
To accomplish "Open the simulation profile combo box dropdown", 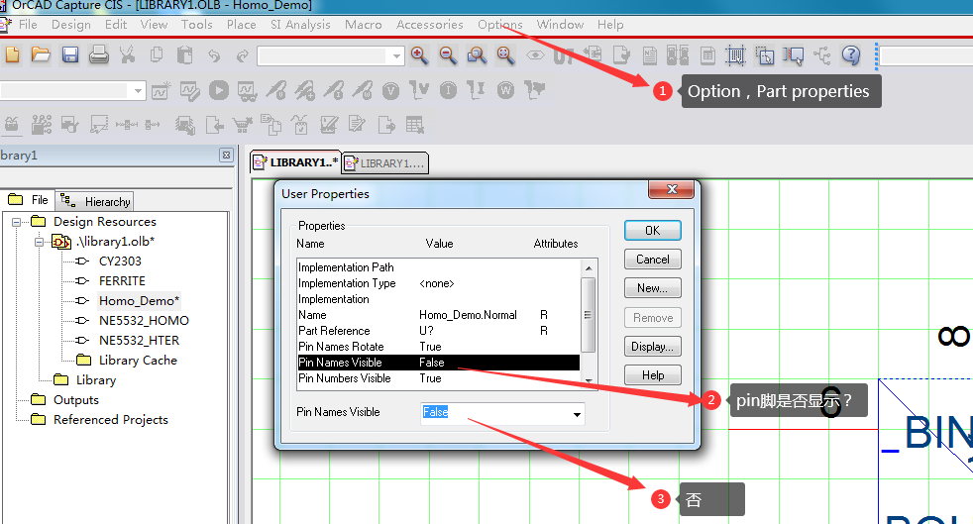I will coord(138,91).
